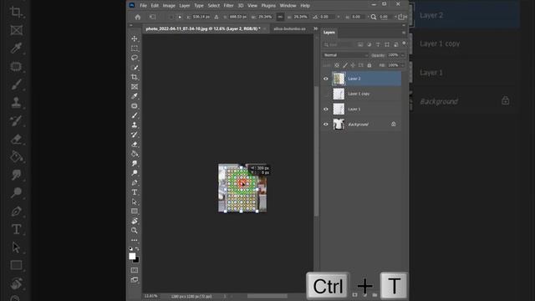Filter layers by type layers icon
Viewport: 535px width, 301px height.
(x=378, y=44)
